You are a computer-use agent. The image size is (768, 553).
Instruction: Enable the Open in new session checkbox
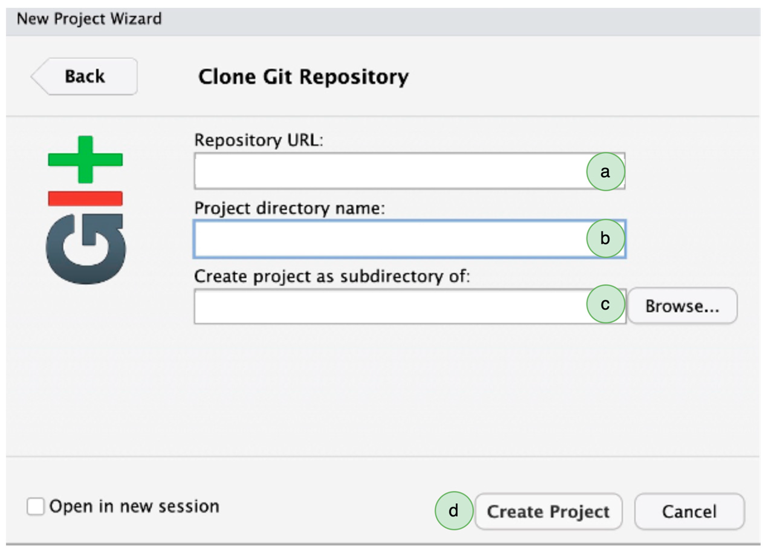36,506
